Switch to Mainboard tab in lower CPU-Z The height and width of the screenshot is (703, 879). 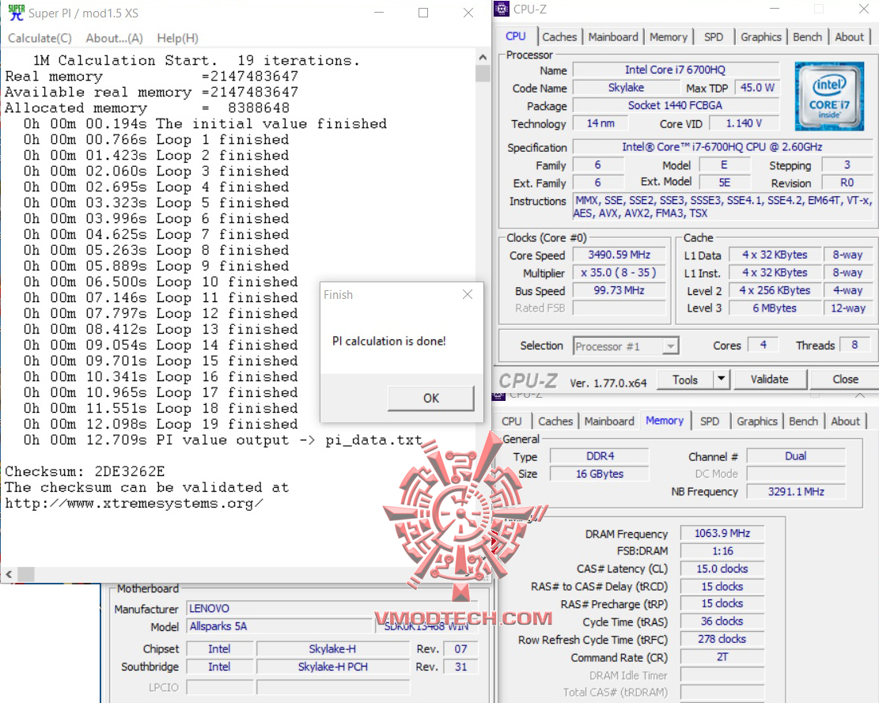point(608,421)
